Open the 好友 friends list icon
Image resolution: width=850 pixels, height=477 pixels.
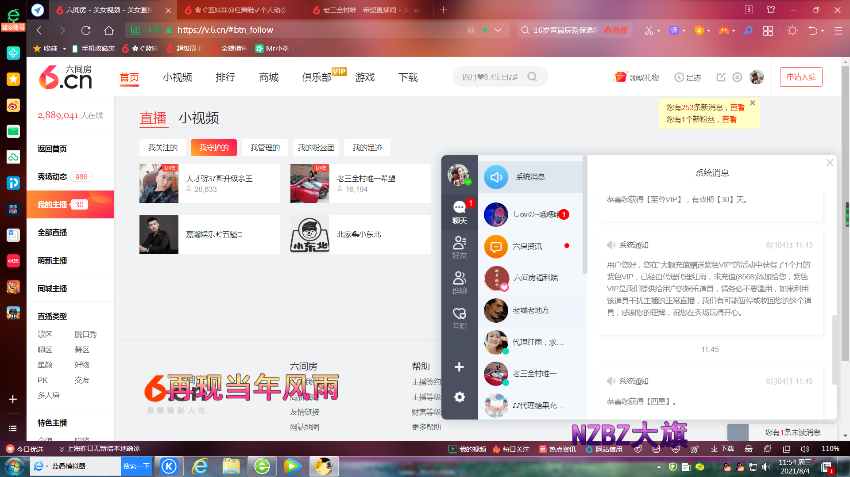click(460, 247)
